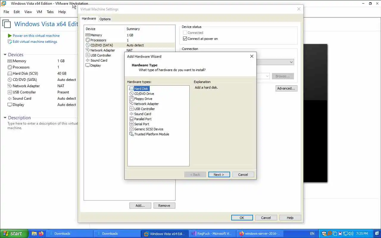Screen dimensions: 381x238
Task: Pick USB Controller in hardware types list
Action: pos(142,109)
